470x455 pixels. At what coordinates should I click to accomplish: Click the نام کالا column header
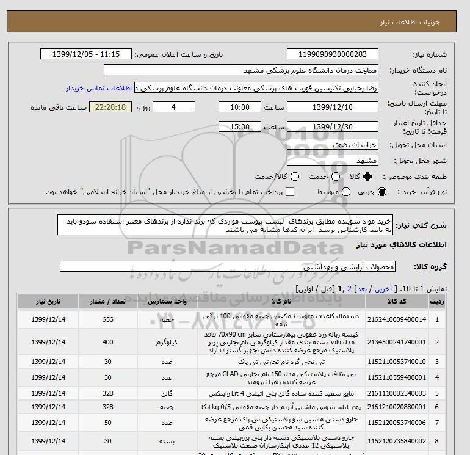click(x=281, y=302)
